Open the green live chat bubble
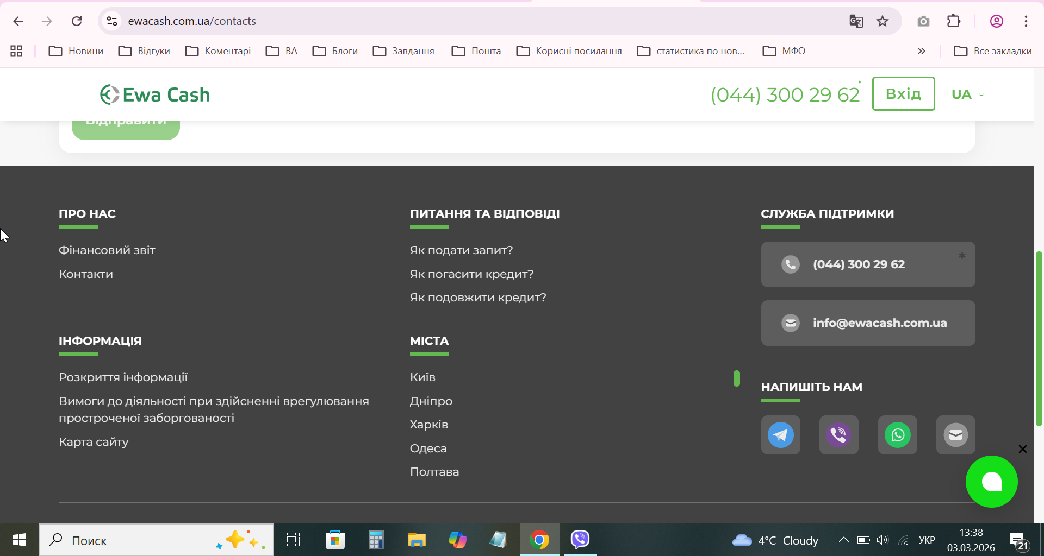 [x=991, y=482]
